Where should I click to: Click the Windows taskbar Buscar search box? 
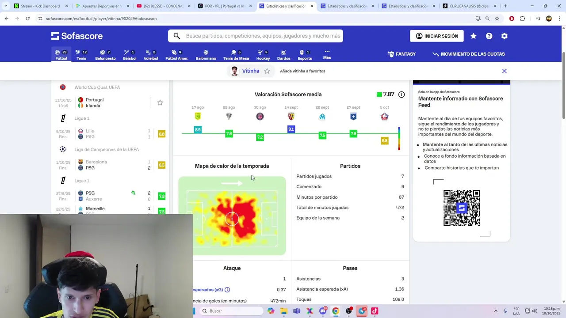pos(230,311)
